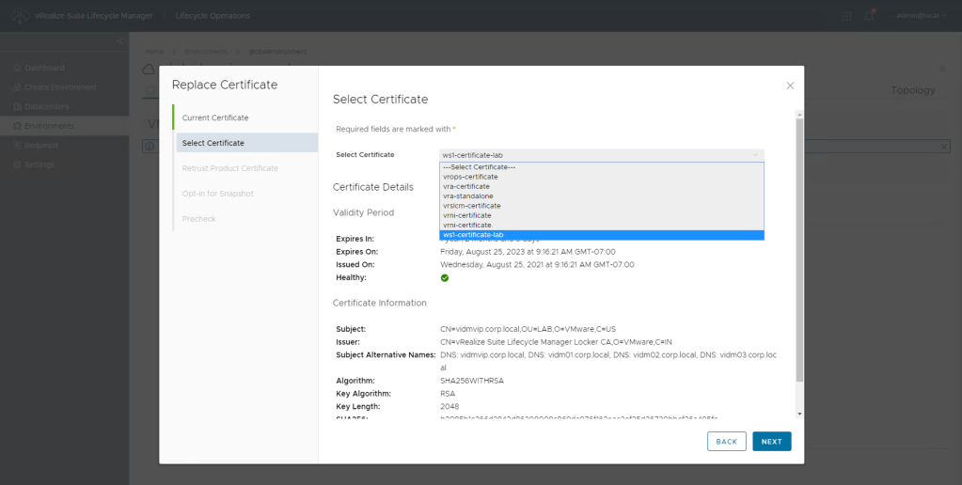
Task: Pick vra-standalone in the certificate list
Action: (467, 196)
